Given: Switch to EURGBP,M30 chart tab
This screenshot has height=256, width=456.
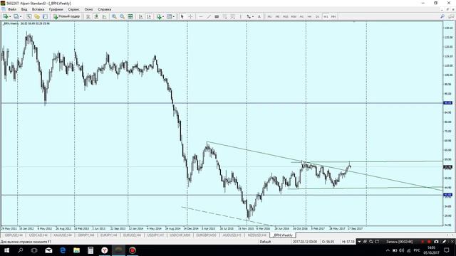Looking at the screenshot, I should pos(206,235).
